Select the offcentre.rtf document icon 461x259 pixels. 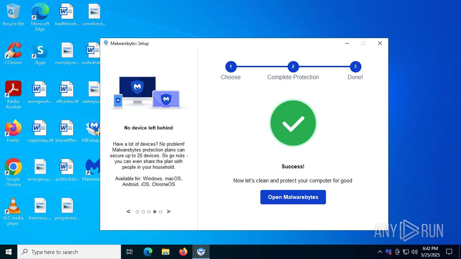[67, 93]
